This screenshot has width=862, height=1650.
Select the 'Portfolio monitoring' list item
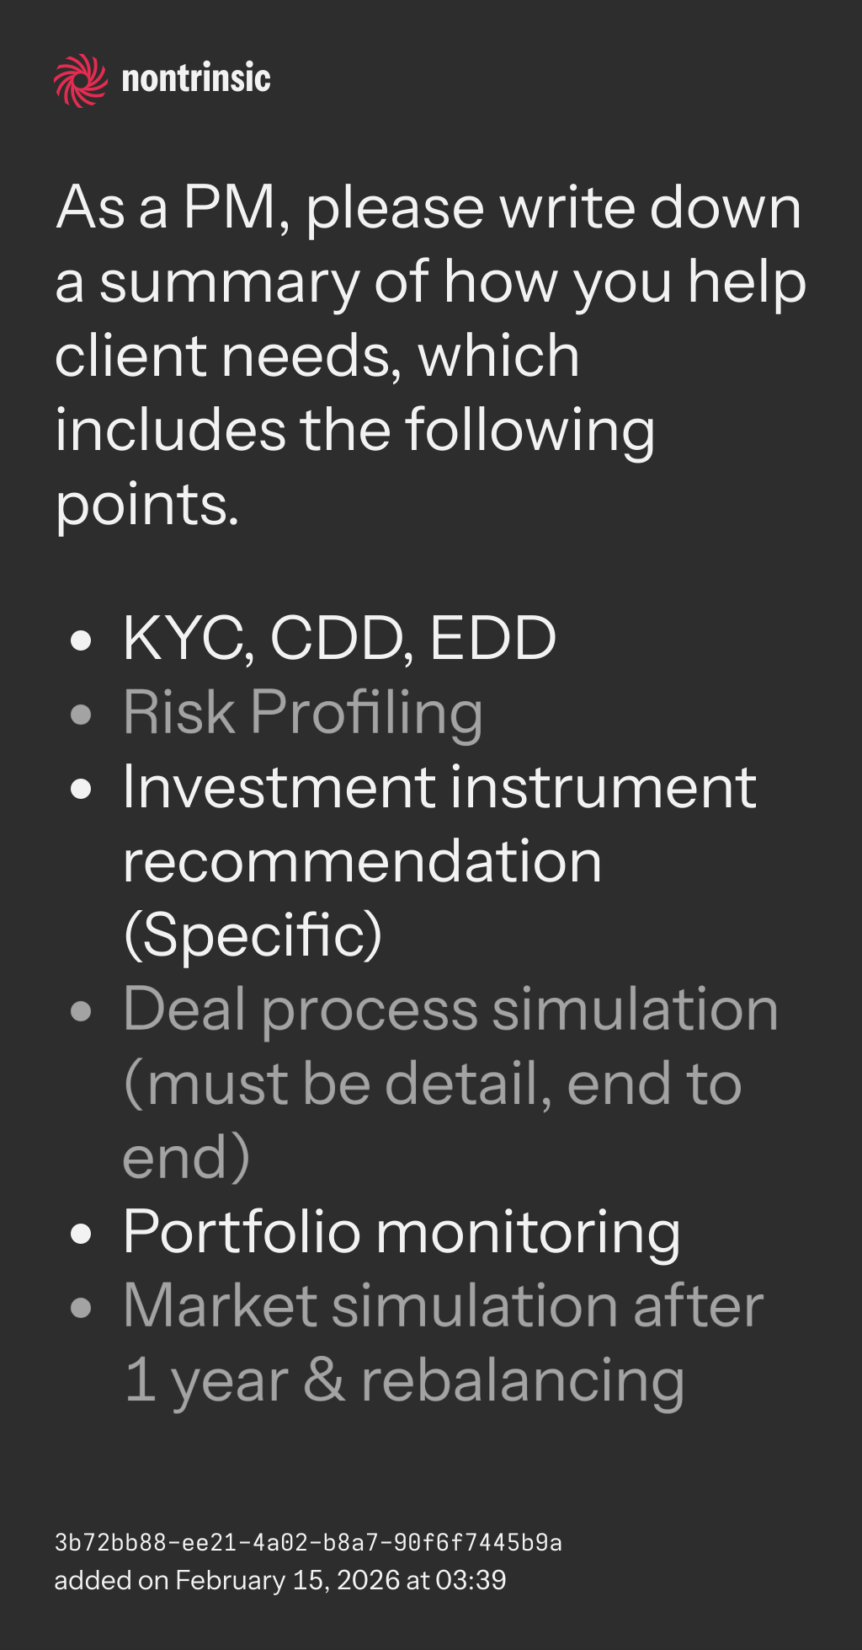(x=402, y=1232)
